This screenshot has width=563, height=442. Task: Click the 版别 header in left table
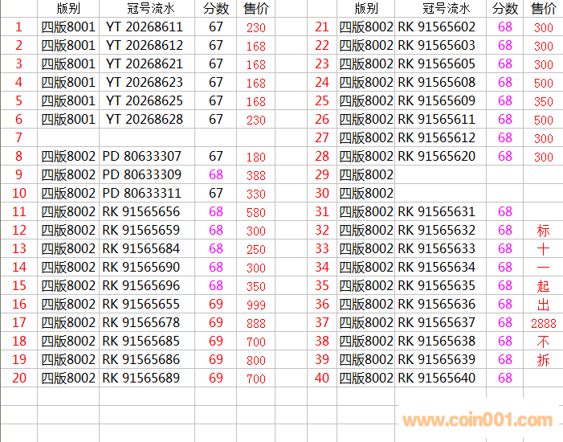coord(68,9)
